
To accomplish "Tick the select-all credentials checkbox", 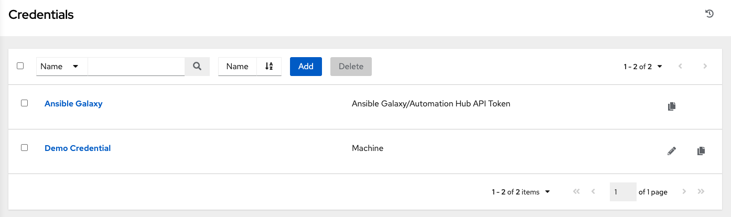I will click(x=20, y=66).
